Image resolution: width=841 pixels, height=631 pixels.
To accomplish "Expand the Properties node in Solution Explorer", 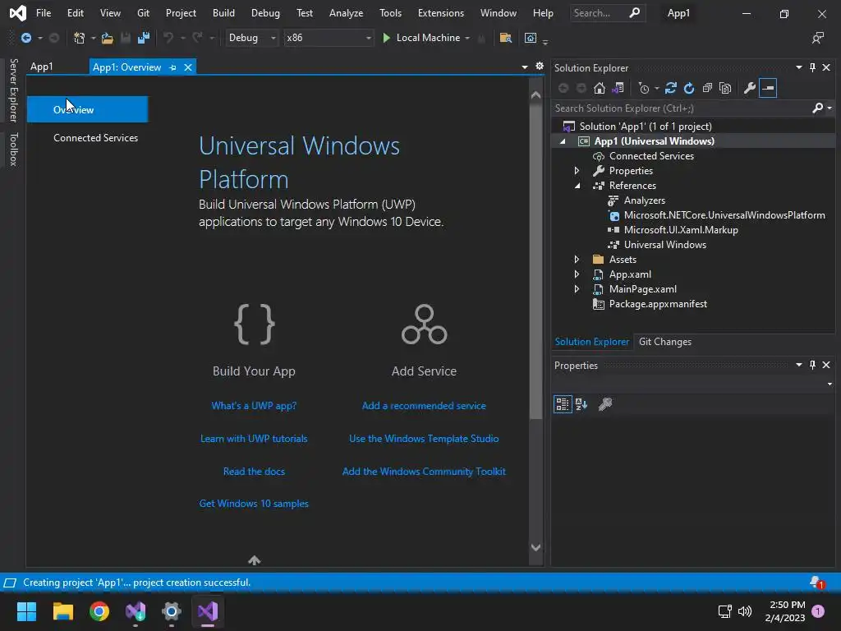I will point(577,171).
